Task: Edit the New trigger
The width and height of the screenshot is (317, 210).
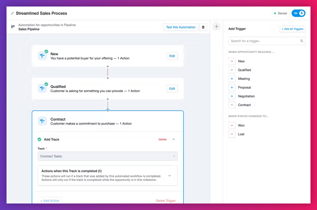Action: [x=172, y=56]
